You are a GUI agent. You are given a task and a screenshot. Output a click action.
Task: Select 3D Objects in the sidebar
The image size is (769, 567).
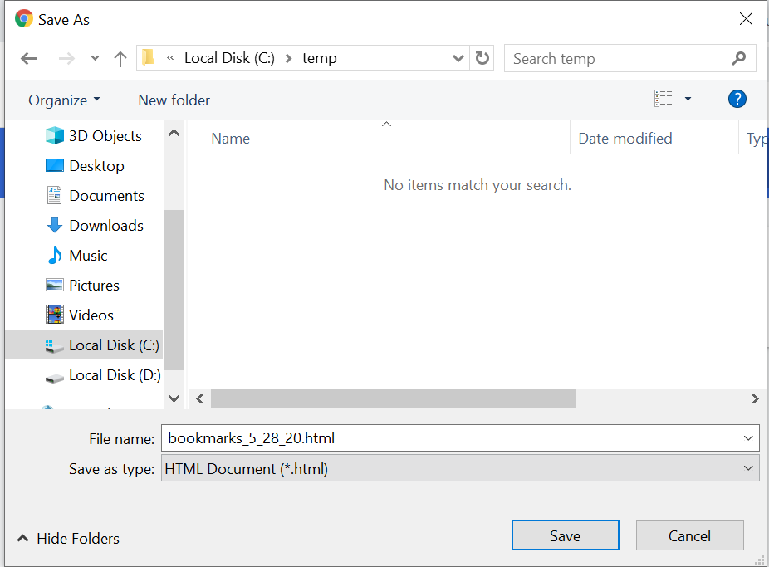[x=105, y=136]
